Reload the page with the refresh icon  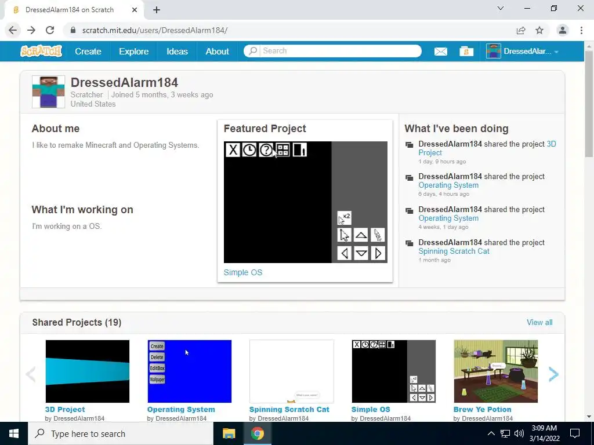click(x=50, y=30)
